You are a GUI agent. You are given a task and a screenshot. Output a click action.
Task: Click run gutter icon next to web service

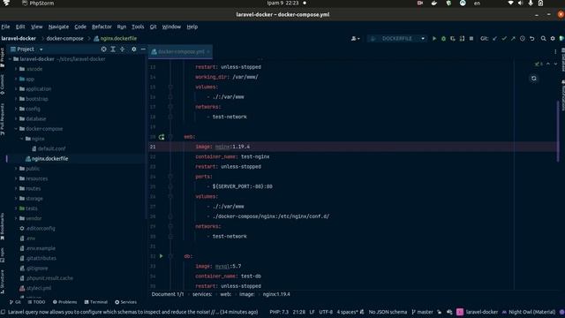click(161, 137)
